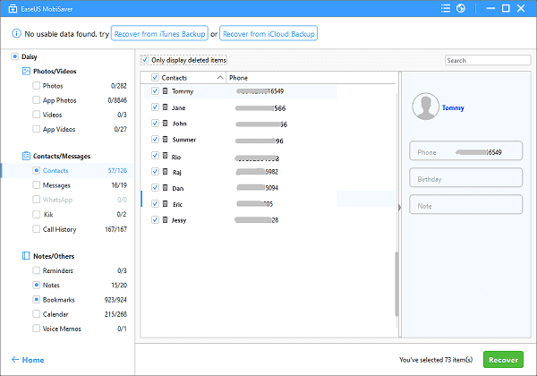Click Tommy's profile avatar picture

(x=423, y=107)
